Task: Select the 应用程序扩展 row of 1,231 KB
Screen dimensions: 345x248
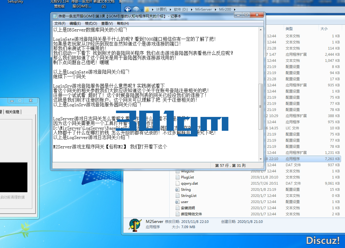Action: click(304, 153)
